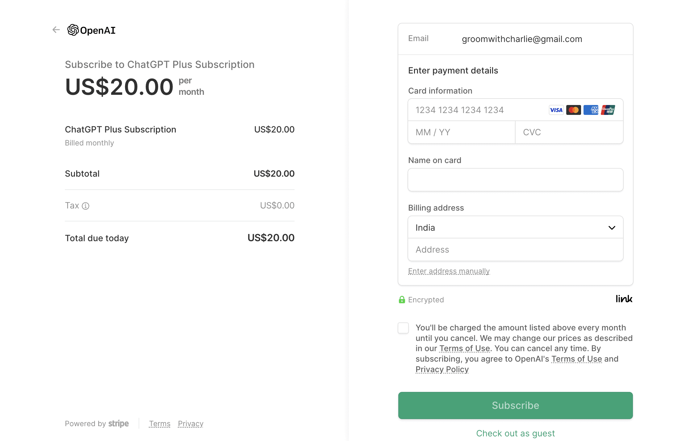Click the Visa card icon
The height and width of the screenshot is (441, 678).
pos(556,110)
